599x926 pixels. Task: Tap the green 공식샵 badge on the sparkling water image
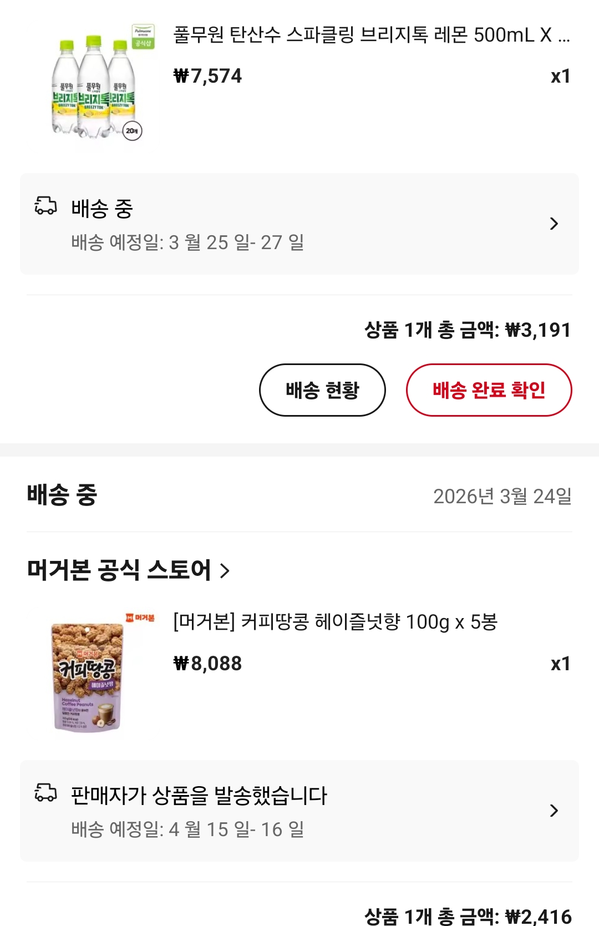143,37
